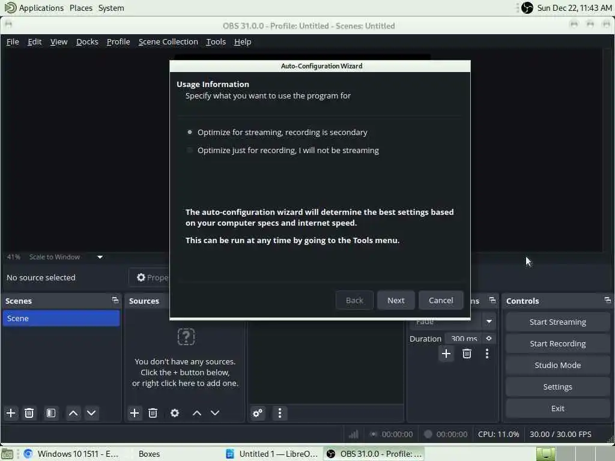Click the OBS icon in system tray
This screenshot has height=461, width=615.
click(527, 8)
